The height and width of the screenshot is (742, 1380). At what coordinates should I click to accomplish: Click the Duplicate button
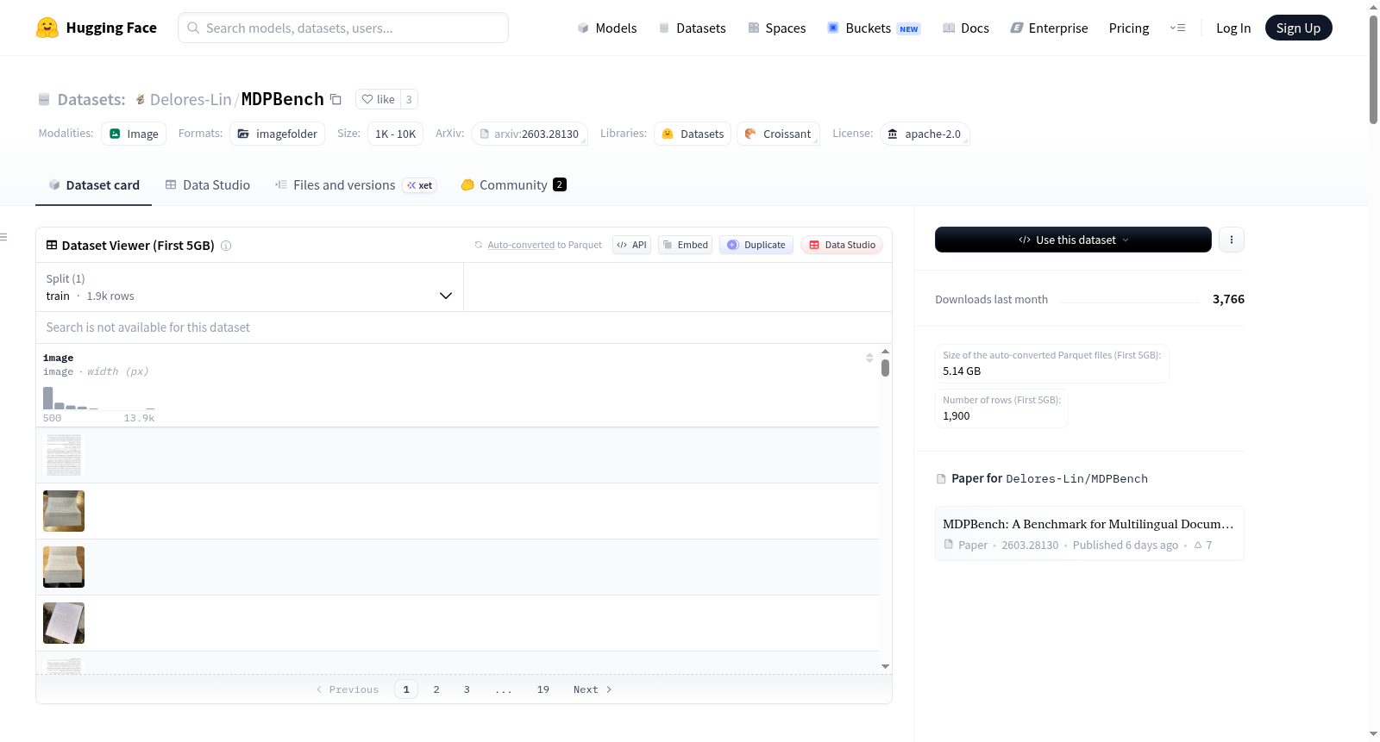[756, 245]
